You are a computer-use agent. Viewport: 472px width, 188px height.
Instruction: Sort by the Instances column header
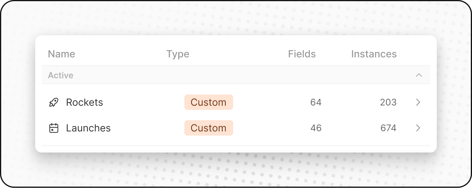click(x=374, y=54)
